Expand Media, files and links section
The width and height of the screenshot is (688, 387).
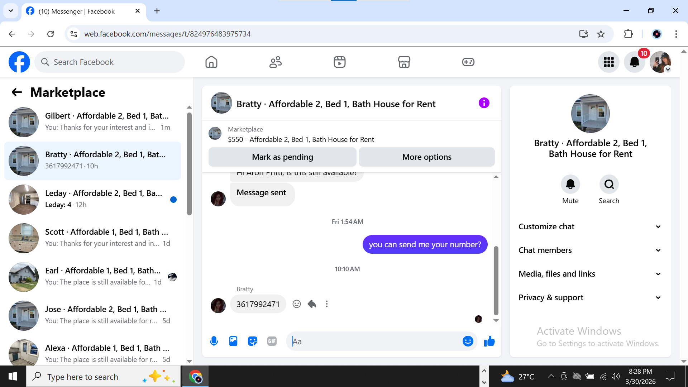[589, 274]
